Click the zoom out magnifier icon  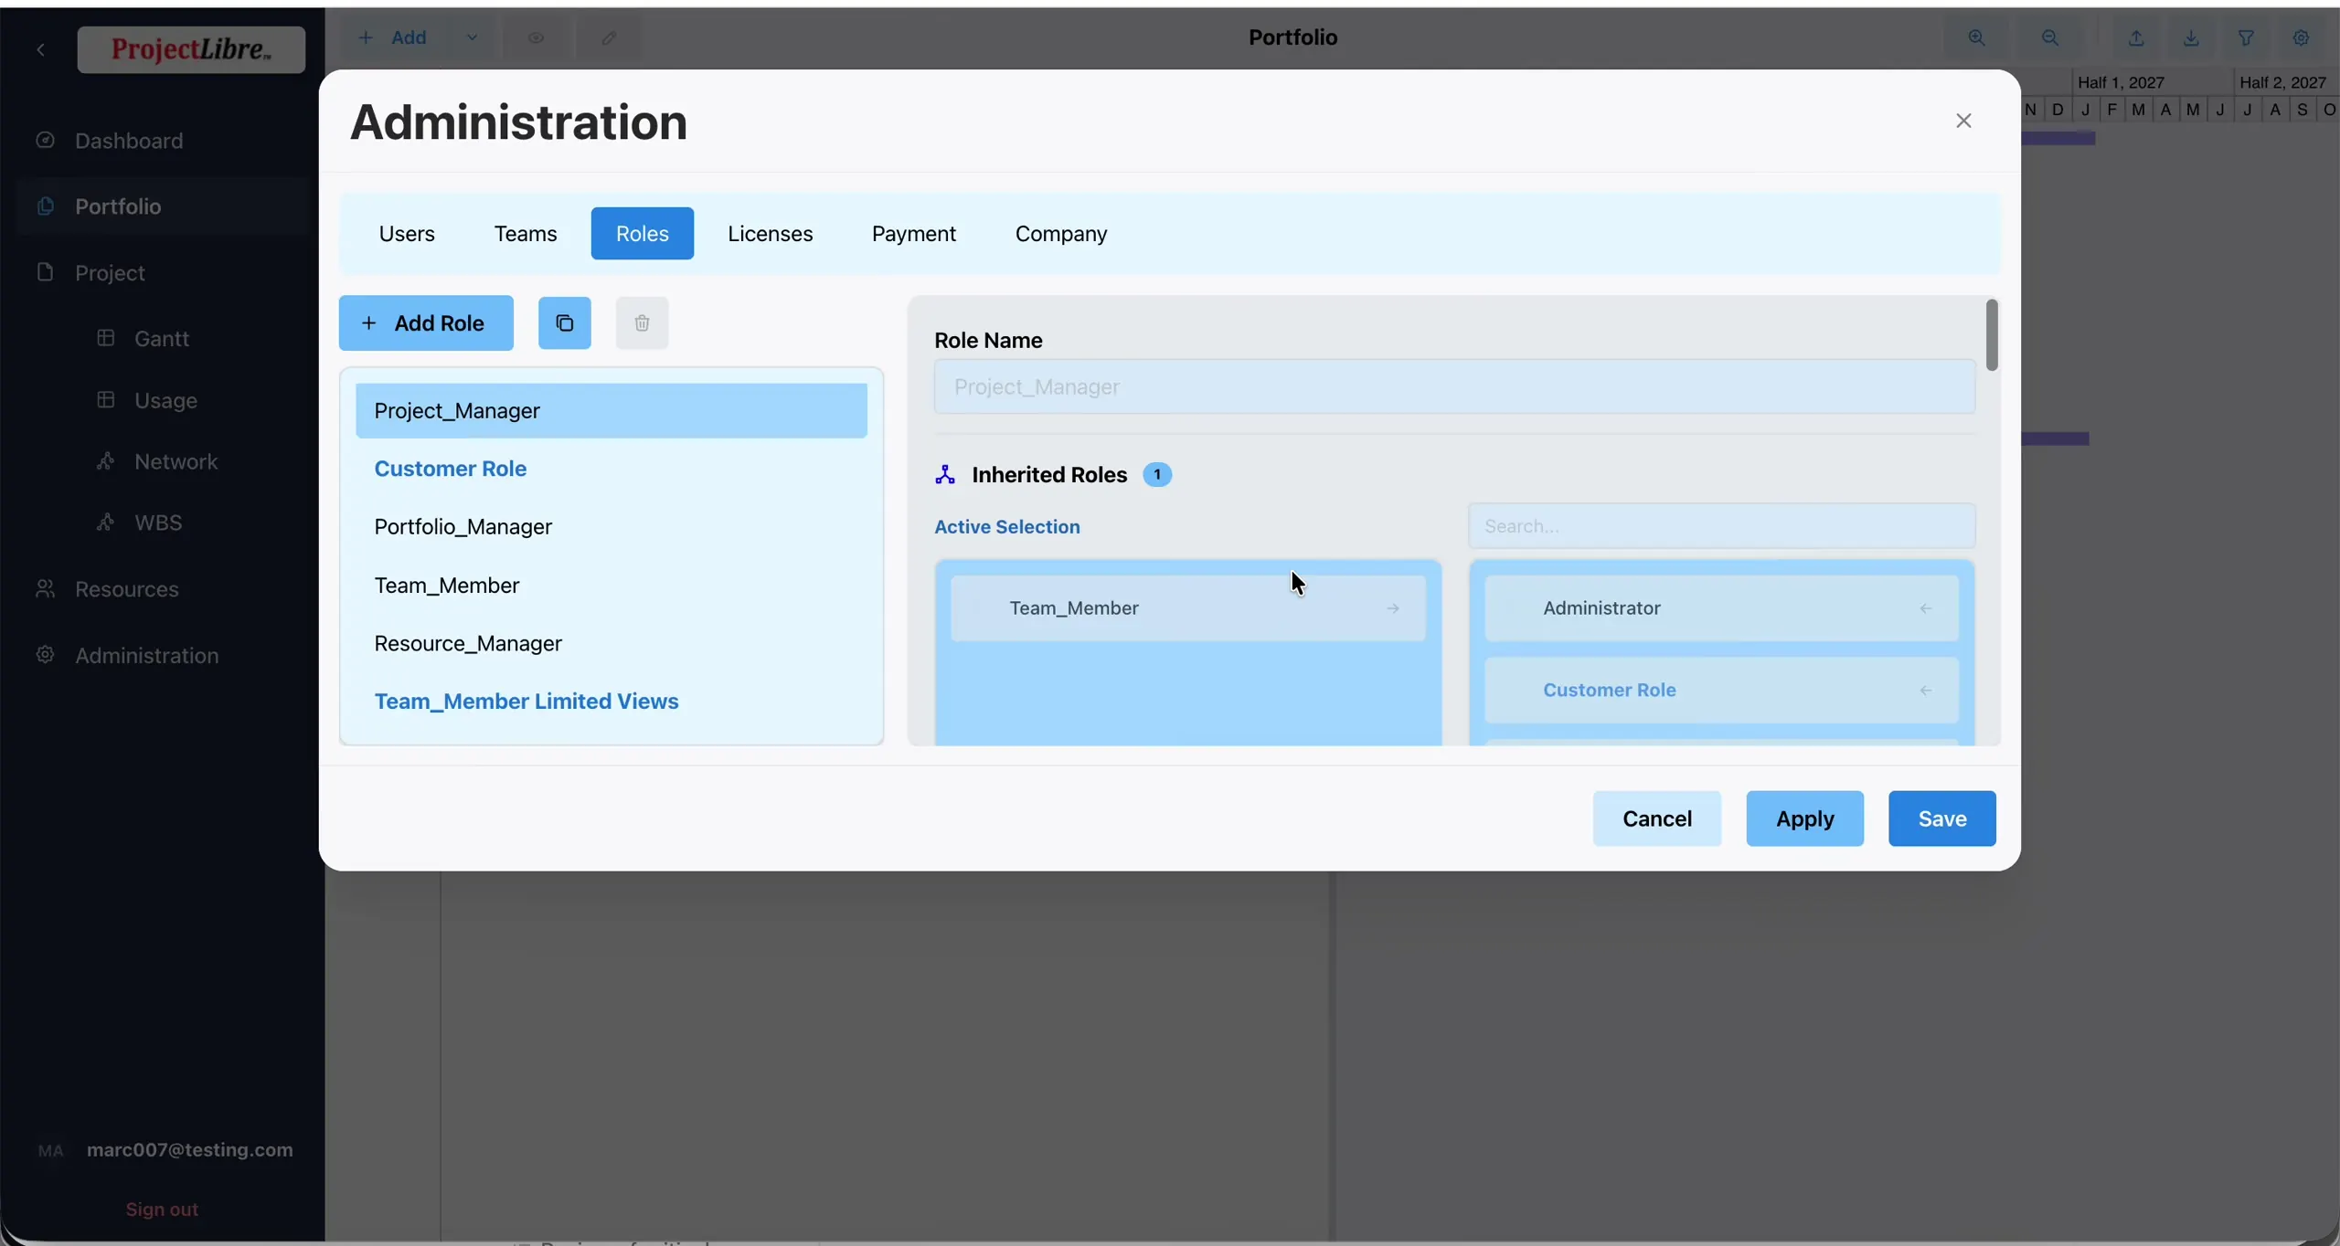click(x=2050, y=37)
